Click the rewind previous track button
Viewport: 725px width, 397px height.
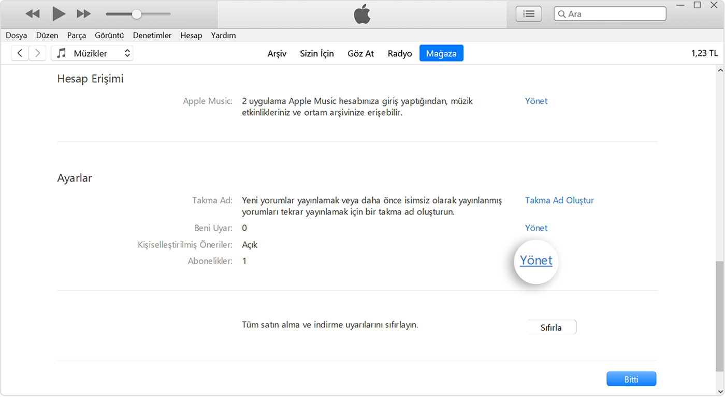coord(33,14)
